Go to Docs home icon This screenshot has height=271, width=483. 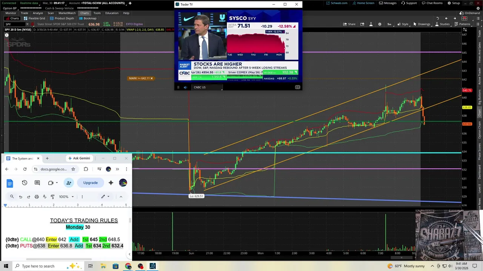[x=10, y=183]
